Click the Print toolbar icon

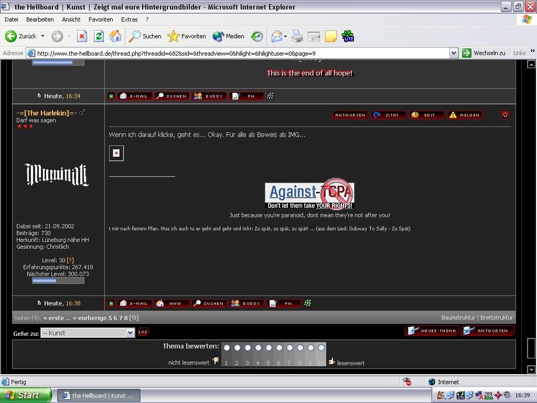point(297,36)
